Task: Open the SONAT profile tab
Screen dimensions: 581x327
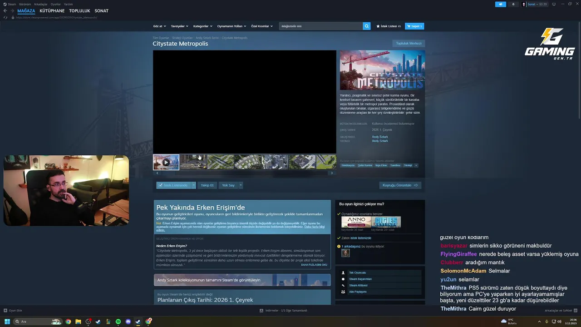Action: [x=101, y=11]
